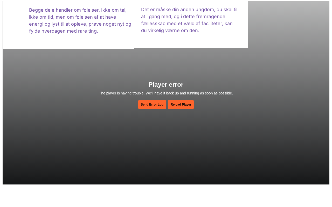Select the 'Player error' heading
Viewport: 332px width, 207px height.
166,85
